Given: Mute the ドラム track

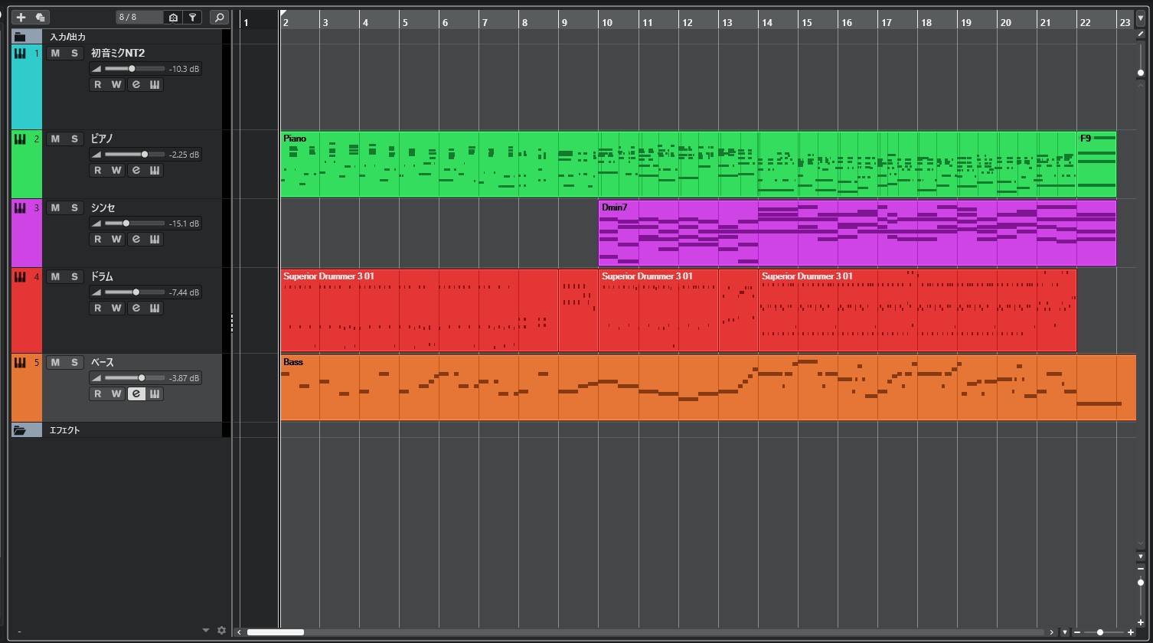Looking at the screenshot, I should point(55,276).
